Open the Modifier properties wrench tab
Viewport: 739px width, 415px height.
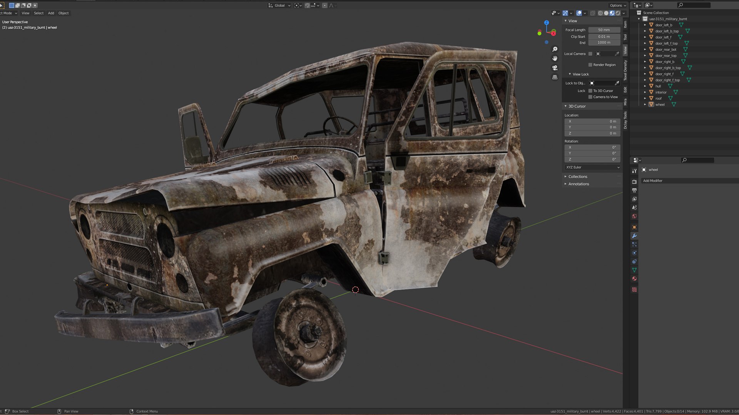click(x=634, y=236)
